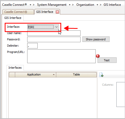Select the Interfaces tab

15,68
